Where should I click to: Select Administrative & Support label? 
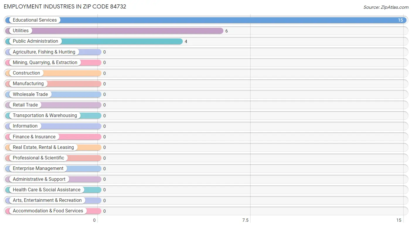coord(39,179)
